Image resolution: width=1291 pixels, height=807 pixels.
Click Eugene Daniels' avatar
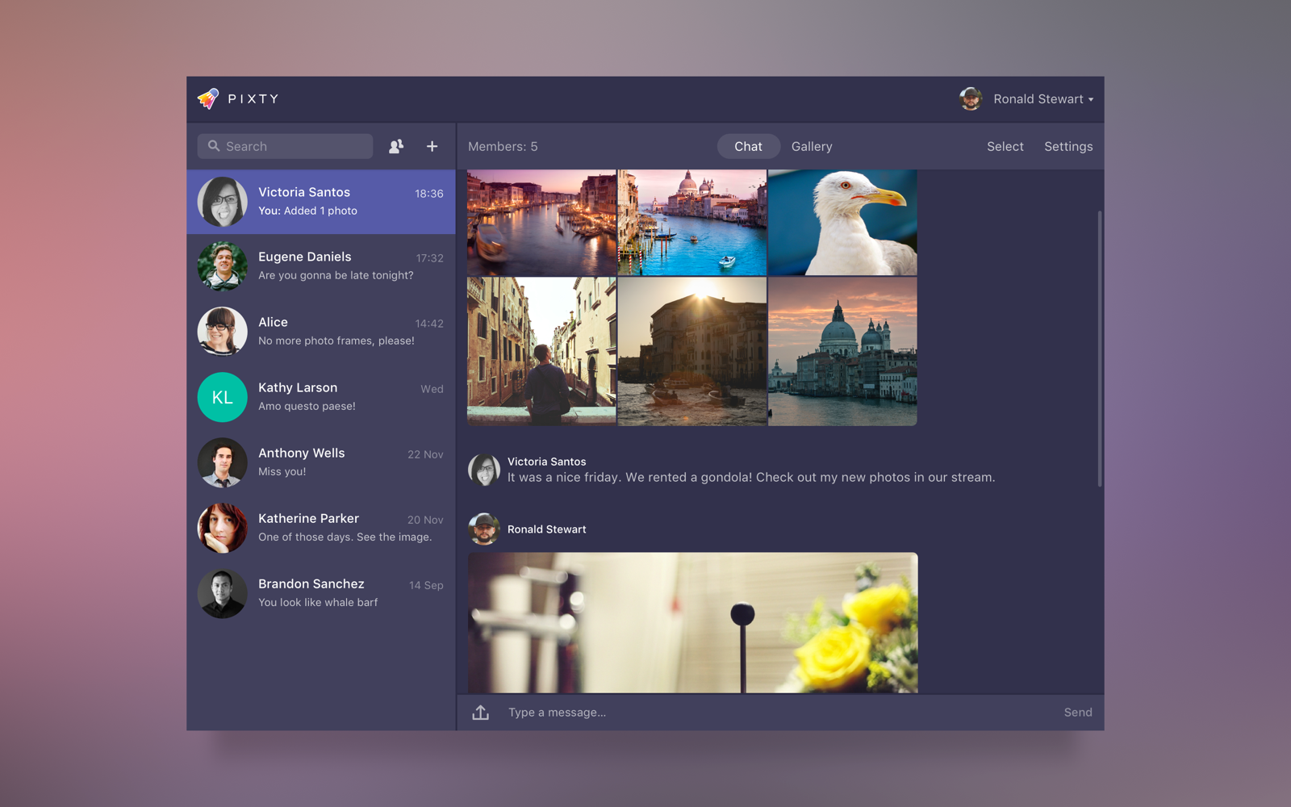(x=223, y=266)
